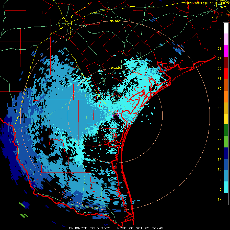Click the green diagonal echo streaks at bottom left
230x230 pixels.
click(23, 210)
